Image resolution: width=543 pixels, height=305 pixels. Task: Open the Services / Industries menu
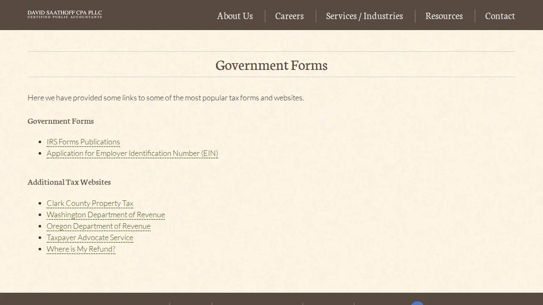[x=364, y=16]
